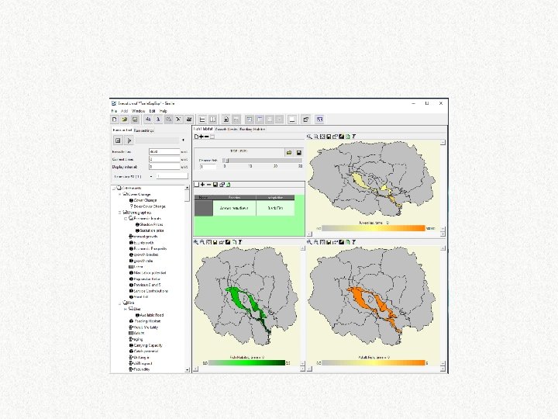Screen dimensions: 558x419
Task: Select the middle tab next to Fish Habitat
Action: pyautogui.click(x=226, y=129)
